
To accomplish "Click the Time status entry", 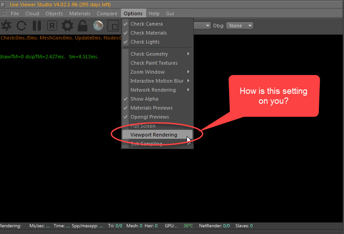I will (x=62, y=225).
